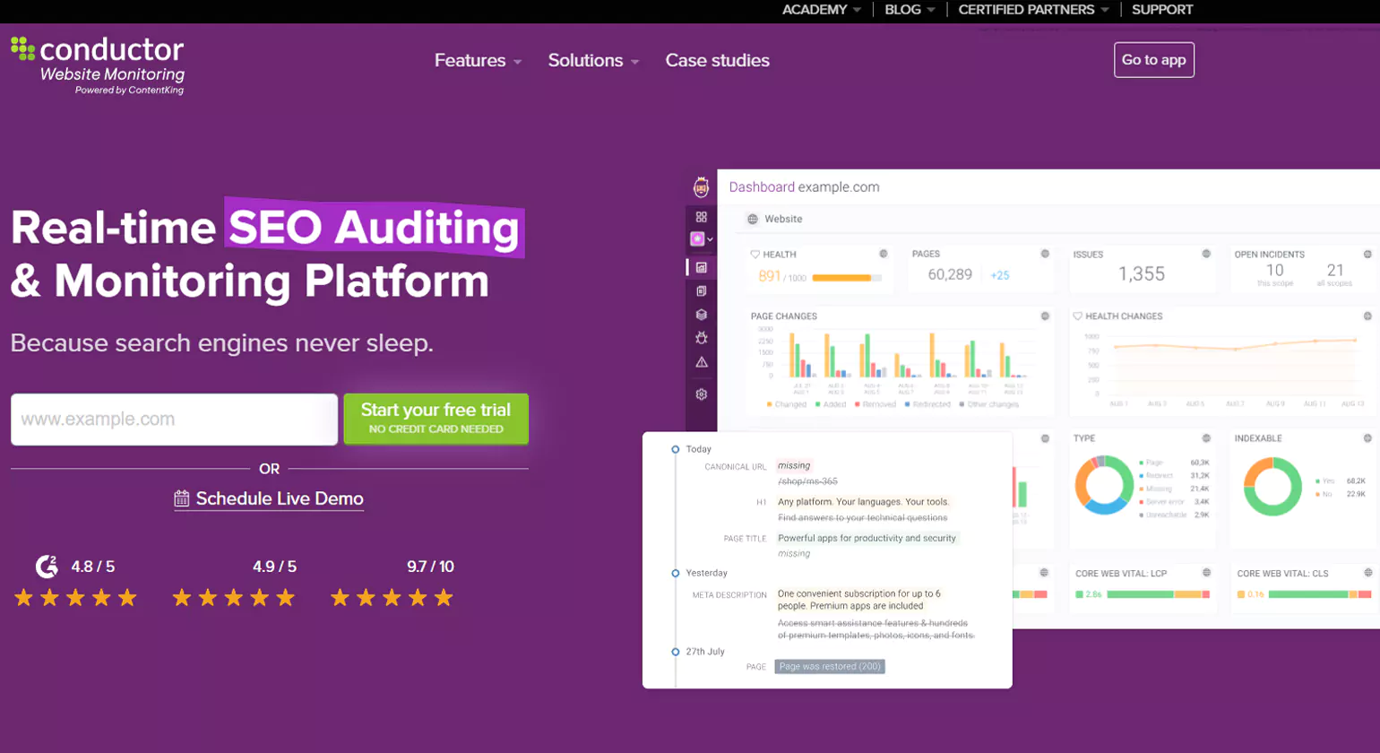This screenshot has width=1380, height=753.
Task: Expand the Academy dropdown in top bar
Action: [821, 10]
